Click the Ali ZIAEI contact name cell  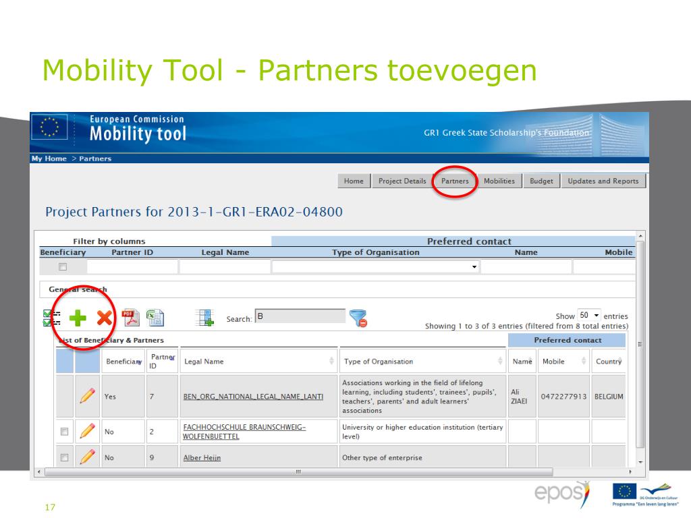tap(522, 397)
